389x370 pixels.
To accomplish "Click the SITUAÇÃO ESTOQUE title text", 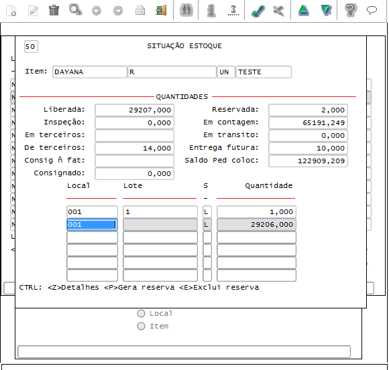I will tap(184, 45).
